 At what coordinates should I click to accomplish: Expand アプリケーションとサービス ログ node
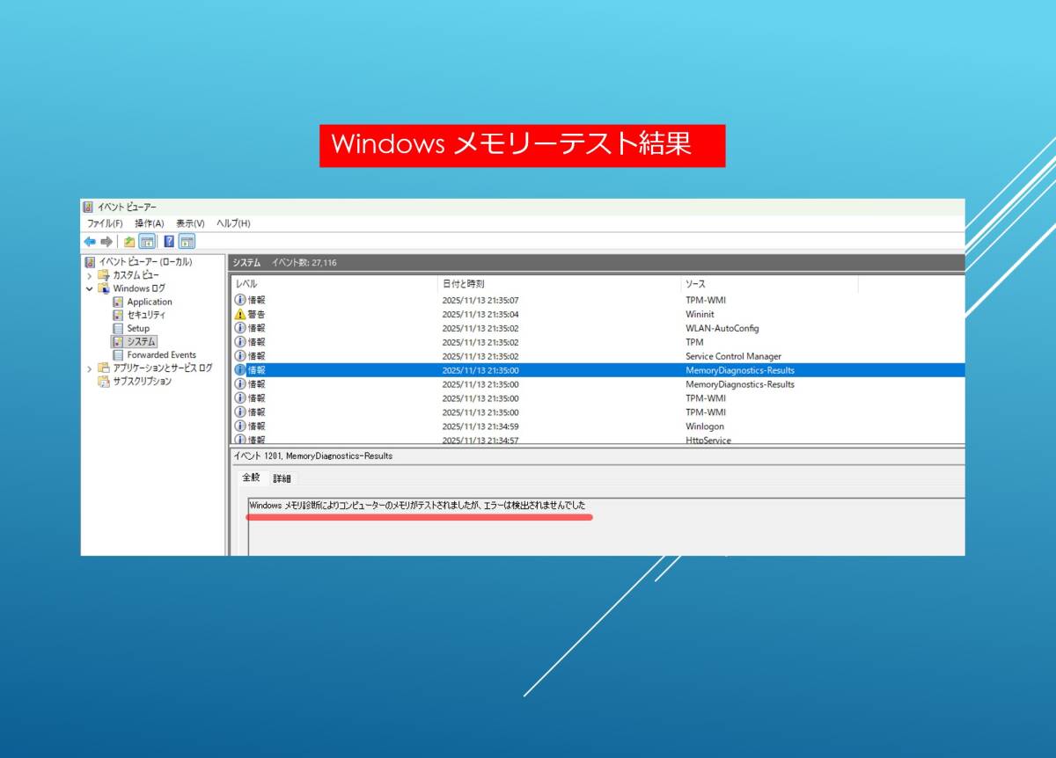[89, 368]
